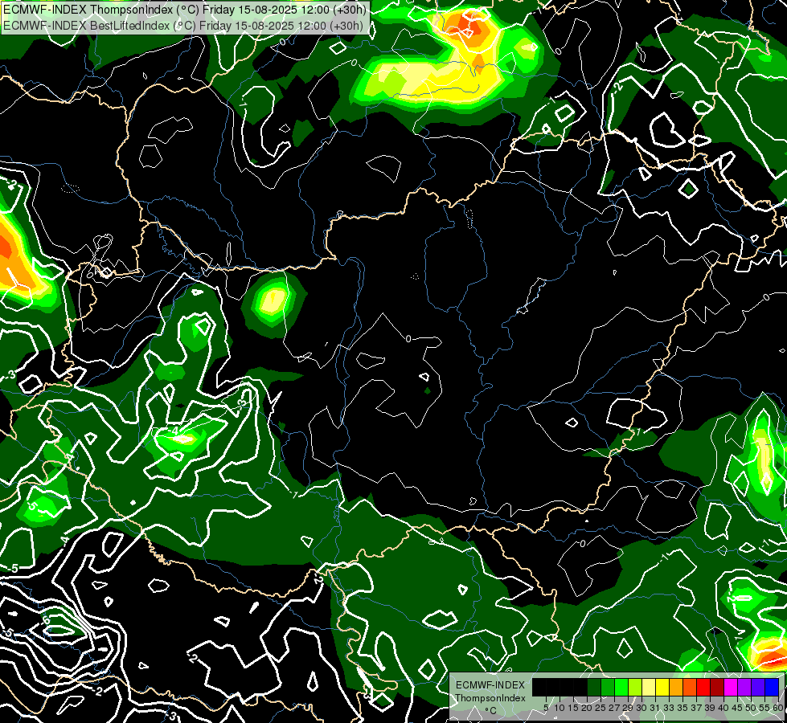787x723 pixels.
Task: Click the '-6' contour label on the map
Action: [46, 620]
